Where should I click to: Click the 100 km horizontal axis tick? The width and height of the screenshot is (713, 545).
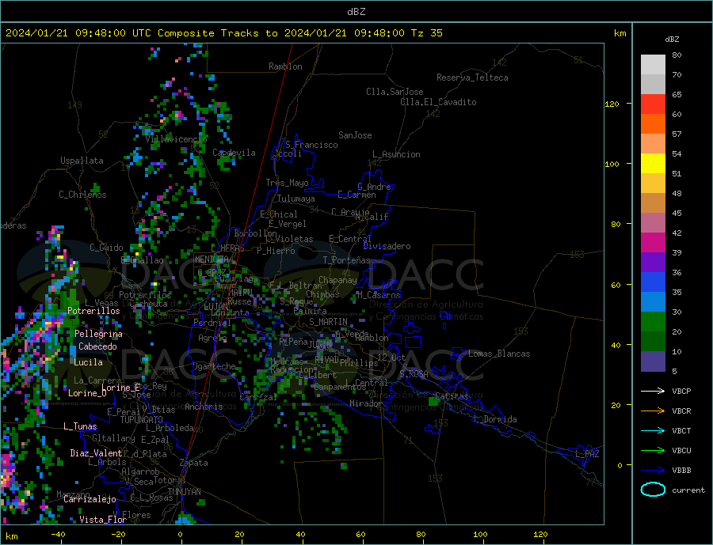480,534
